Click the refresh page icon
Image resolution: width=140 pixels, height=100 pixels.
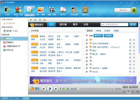[40, 20]
